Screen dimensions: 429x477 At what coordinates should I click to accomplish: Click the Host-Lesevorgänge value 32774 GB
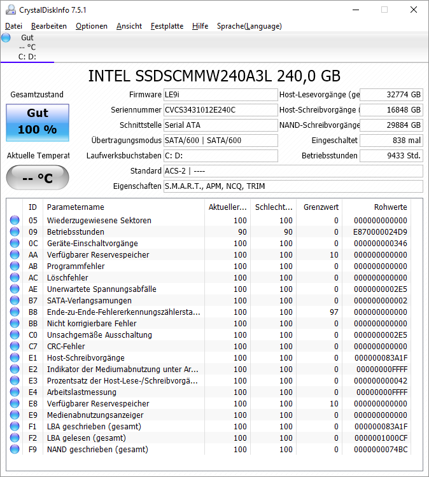pyautogui.click(x=391, y=95)
